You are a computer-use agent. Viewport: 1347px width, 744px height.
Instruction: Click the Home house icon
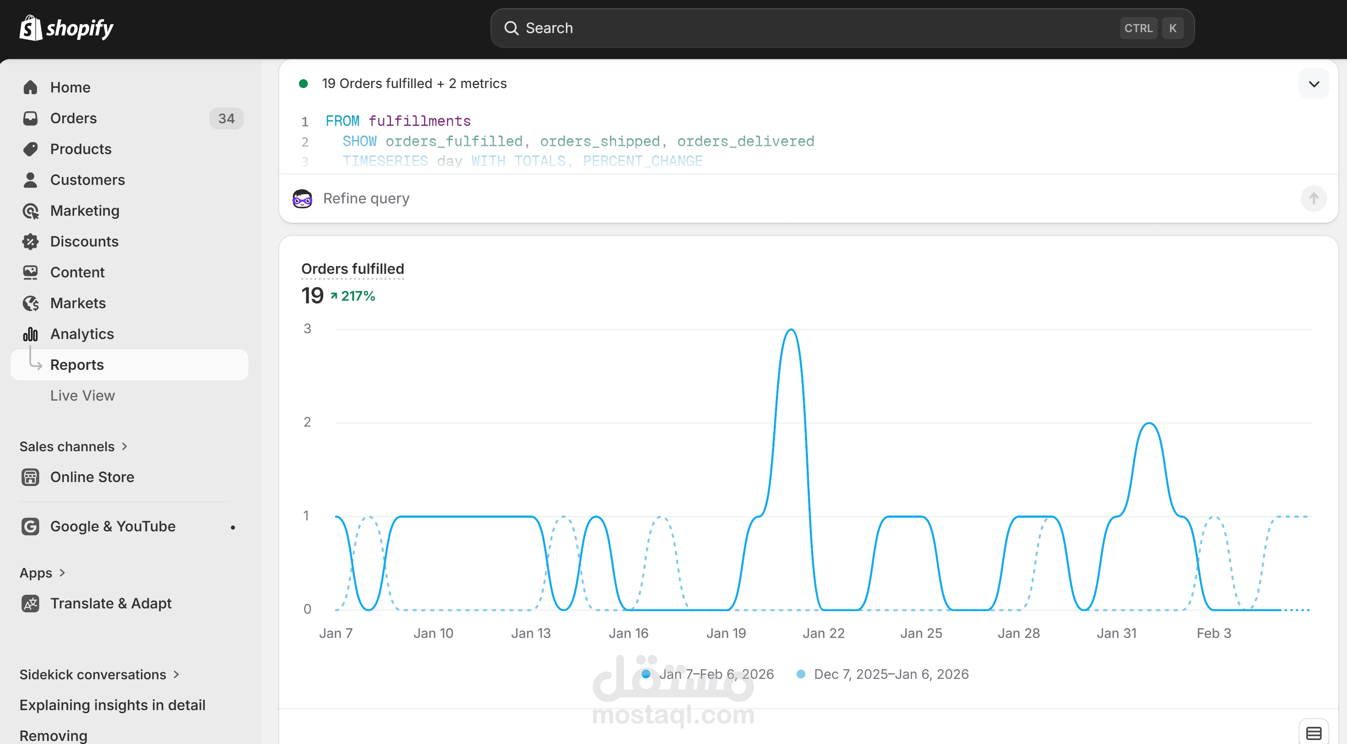30,87
